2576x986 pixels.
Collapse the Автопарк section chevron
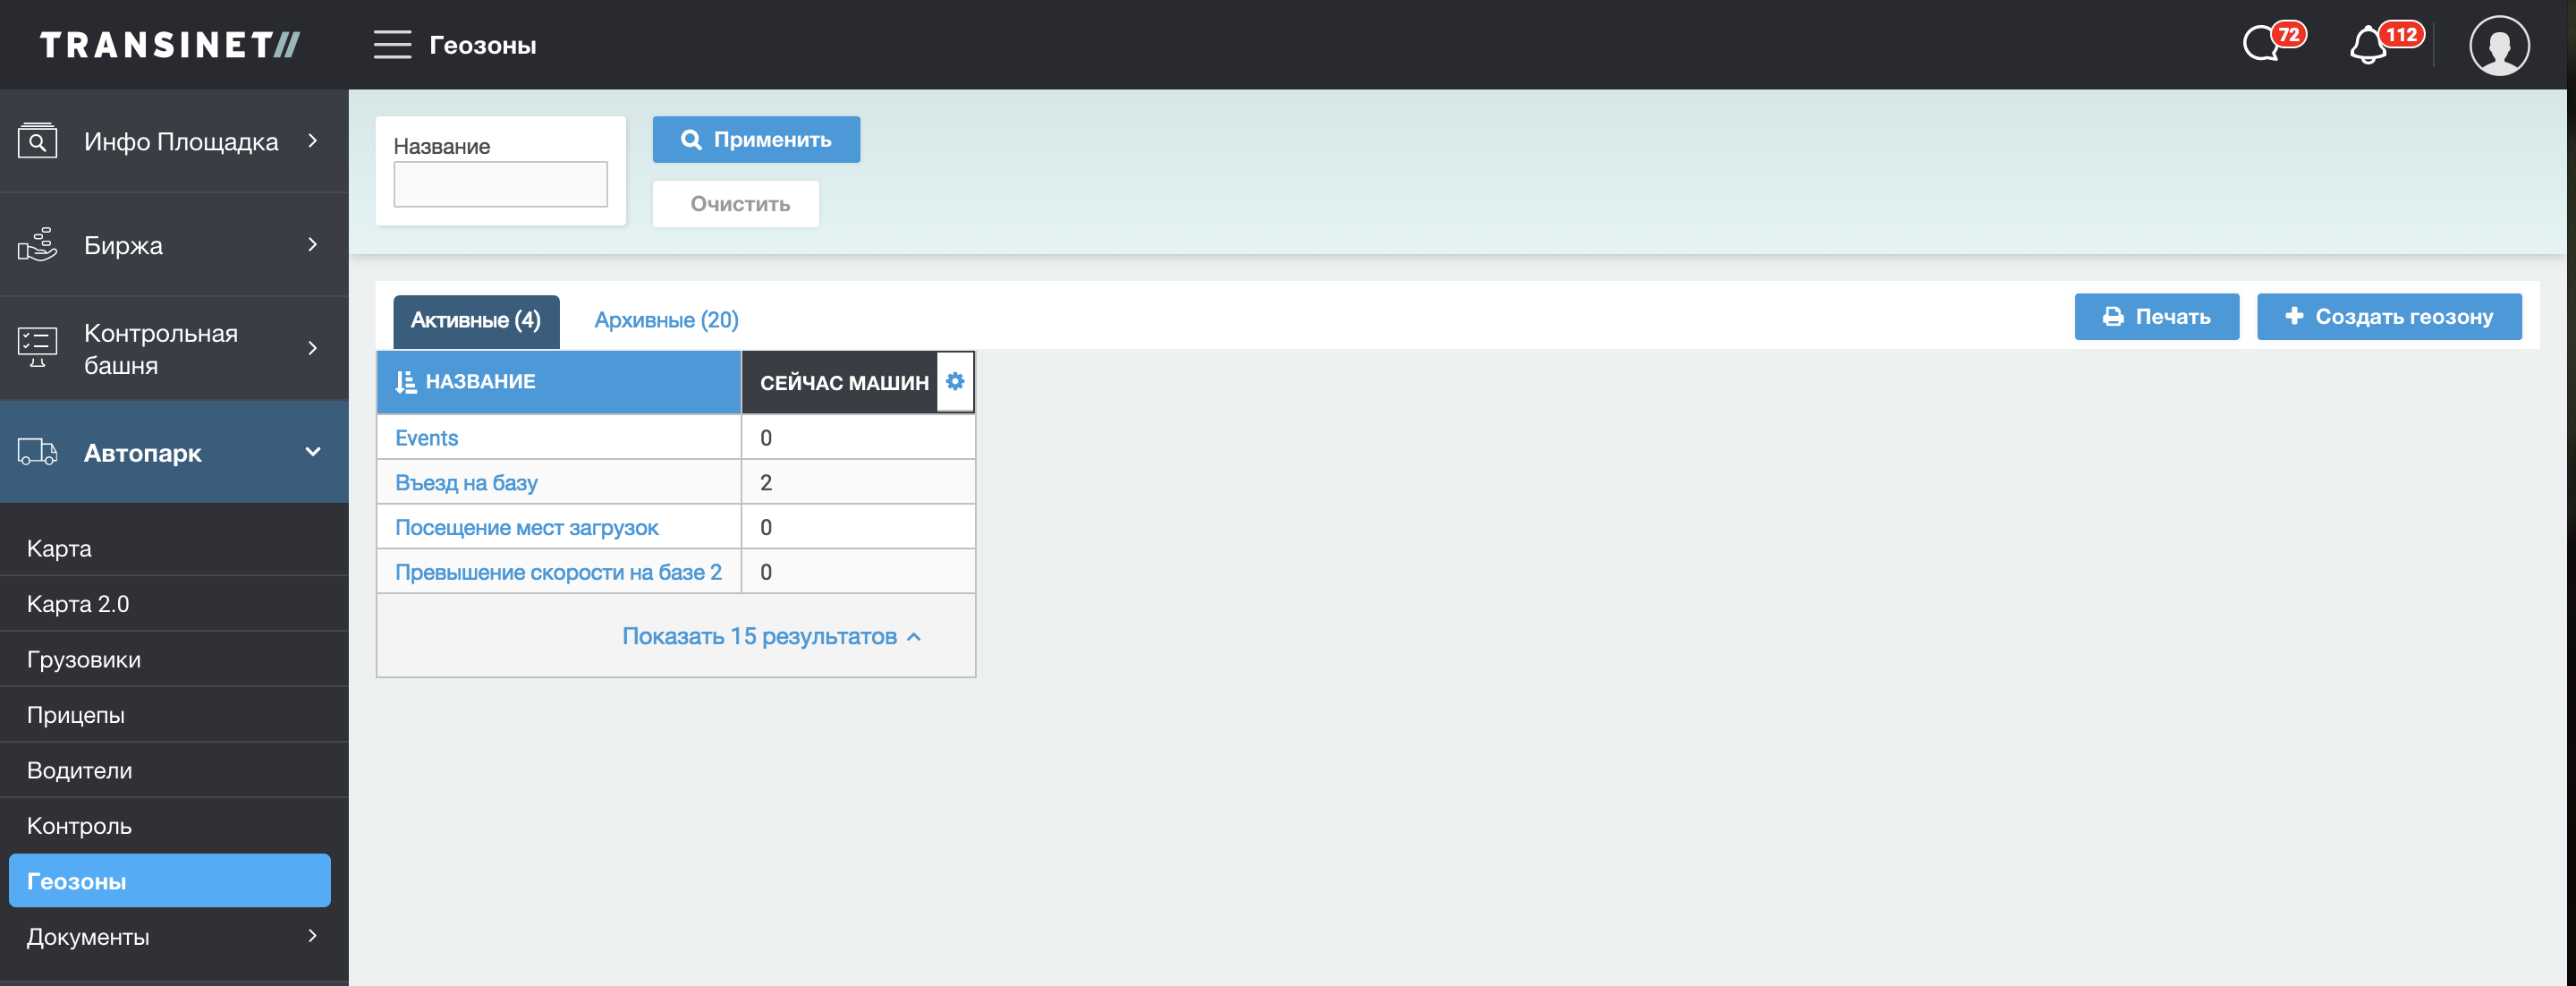point(313,452)
